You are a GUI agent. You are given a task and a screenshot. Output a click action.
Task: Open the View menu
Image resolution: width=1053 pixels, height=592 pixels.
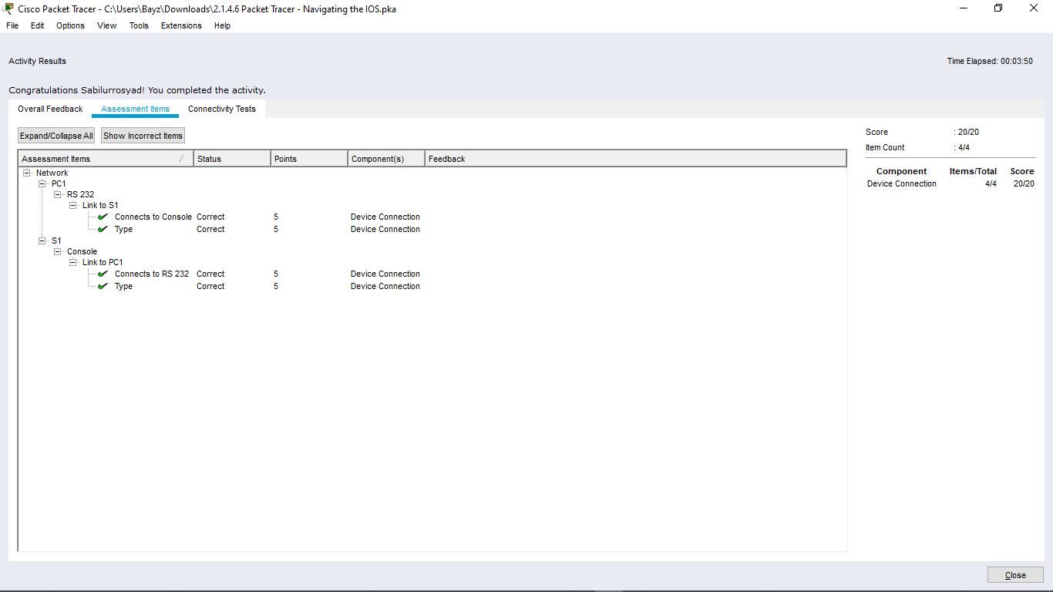tap(107, 25)
